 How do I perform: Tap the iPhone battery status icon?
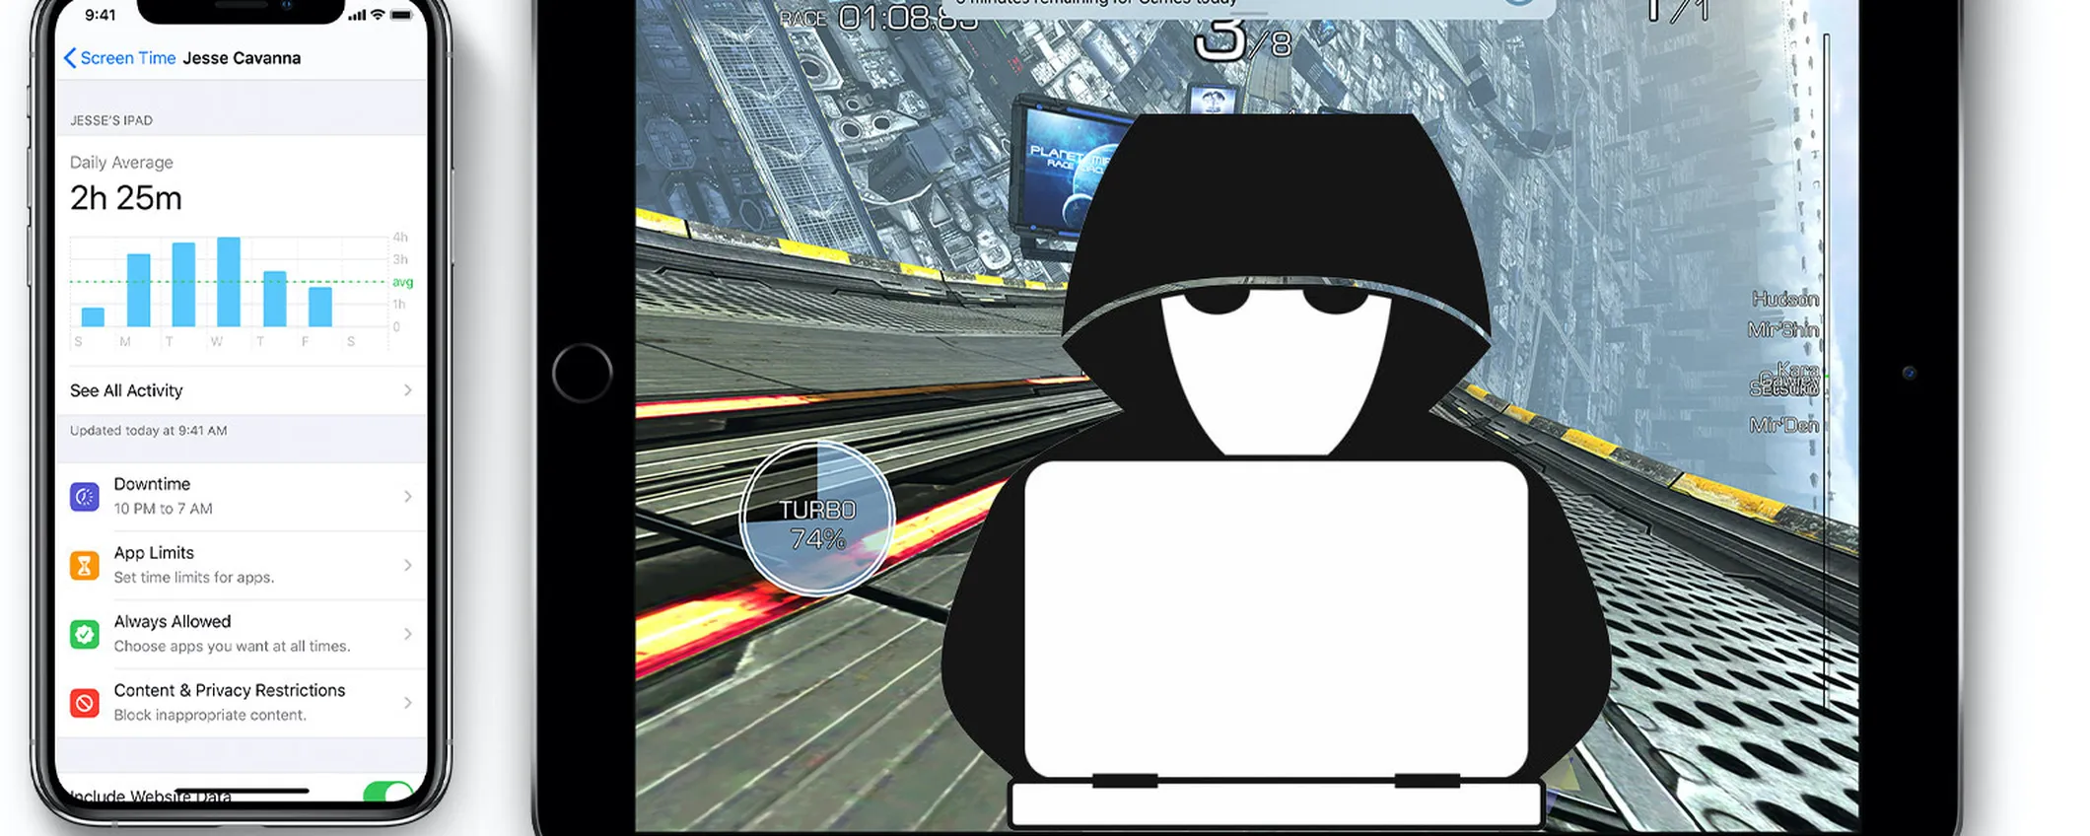tap(401, 15)
